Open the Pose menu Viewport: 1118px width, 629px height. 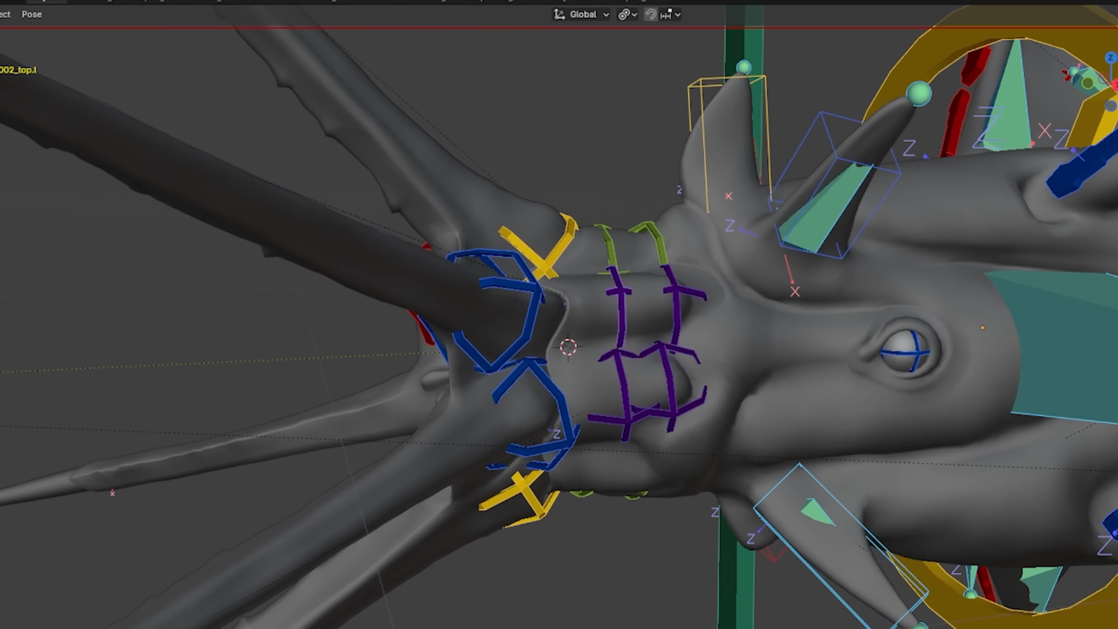pyautogui.click(x=32, y=14)
